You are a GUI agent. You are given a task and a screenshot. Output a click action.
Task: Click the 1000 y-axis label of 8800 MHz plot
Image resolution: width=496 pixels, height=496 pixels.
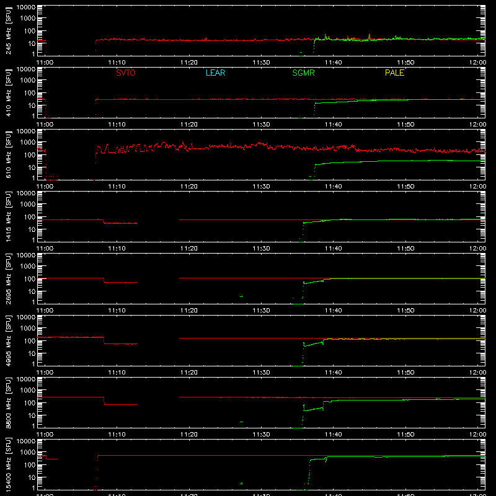pos(28,390)
